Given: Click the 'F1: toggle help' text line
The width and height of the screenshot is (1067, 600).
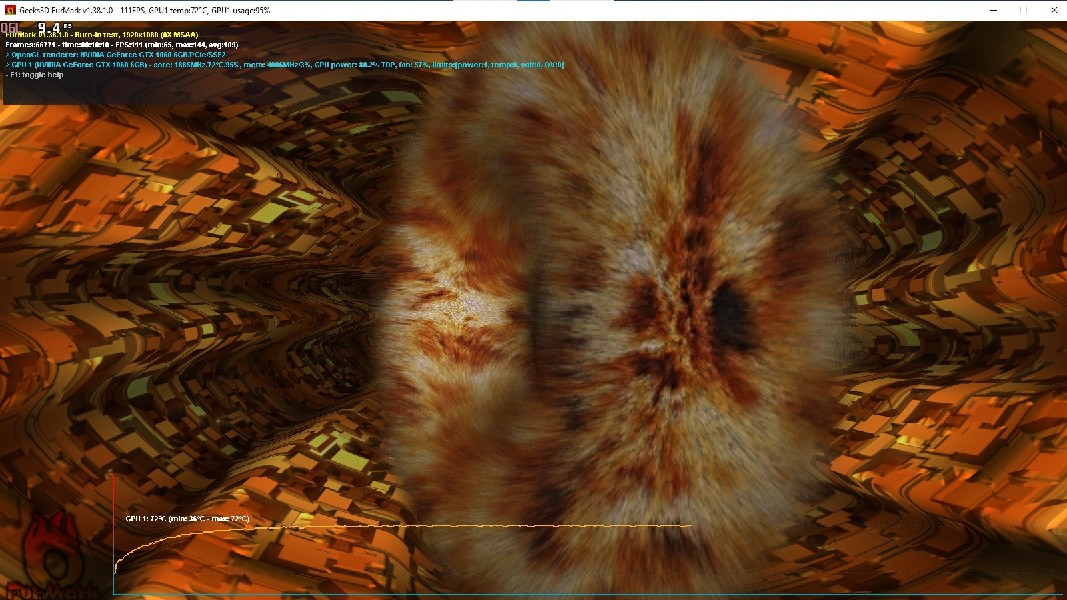Looking at the screenshot, I should point(35,75).
